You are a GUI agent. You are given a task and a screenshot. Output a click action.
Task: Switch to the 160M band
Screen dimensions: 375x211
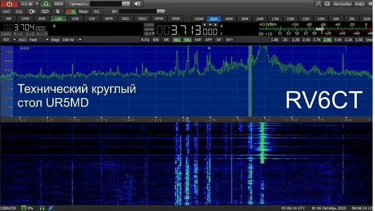click(199, 19)
